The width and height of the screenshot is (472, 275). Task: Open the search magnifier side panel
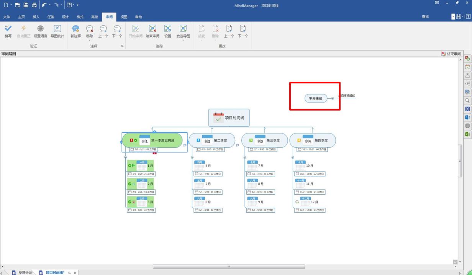point(467,101)
